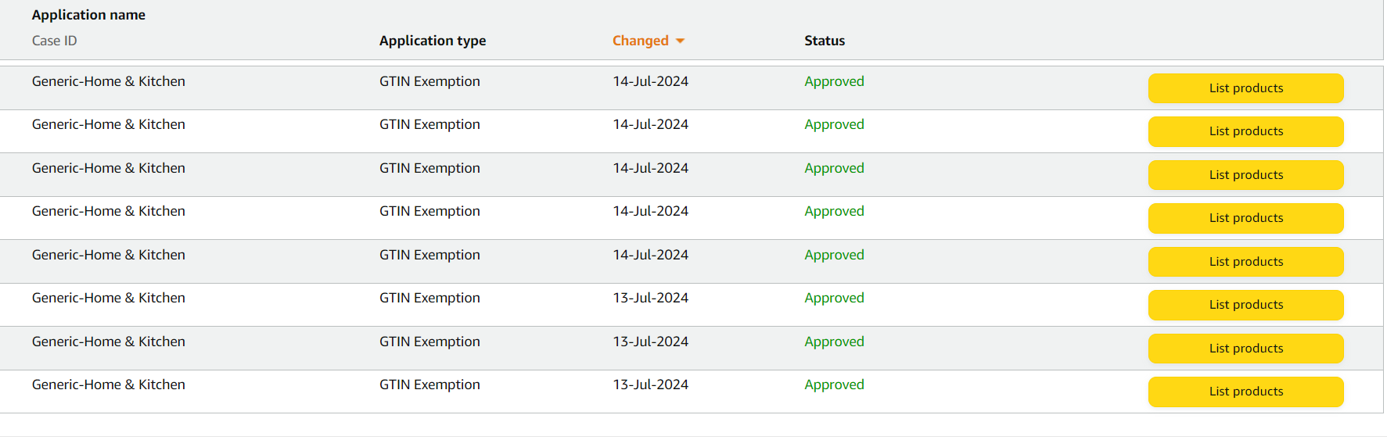Click the topmost 13-Jul-2024 date
This screenshot has width=1387, height=440.
(x=650, y=298)
